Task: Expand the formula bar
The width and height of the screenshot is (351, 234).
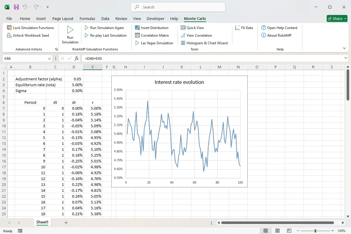Action: pyautogui.click(x=346, y=58)
